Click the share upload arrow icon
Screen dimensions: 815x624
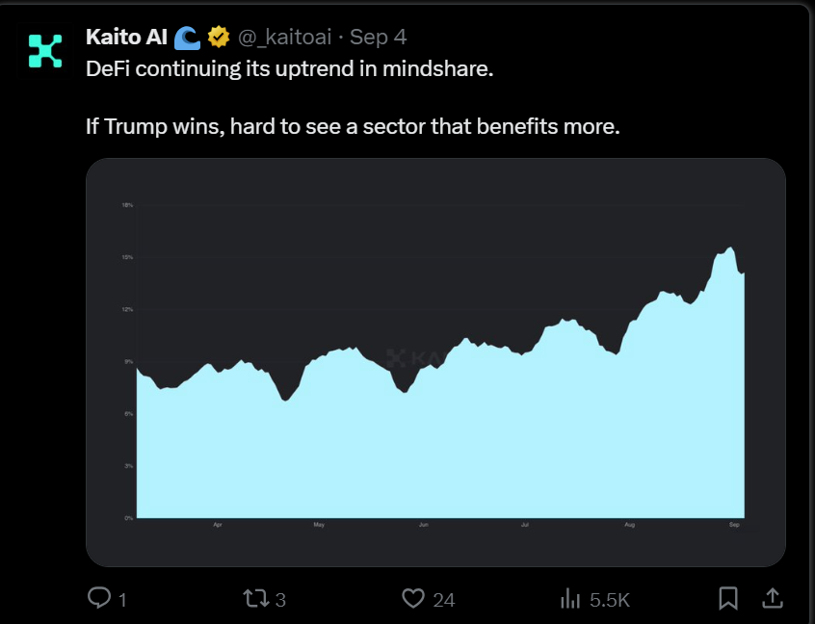[772, 599]
